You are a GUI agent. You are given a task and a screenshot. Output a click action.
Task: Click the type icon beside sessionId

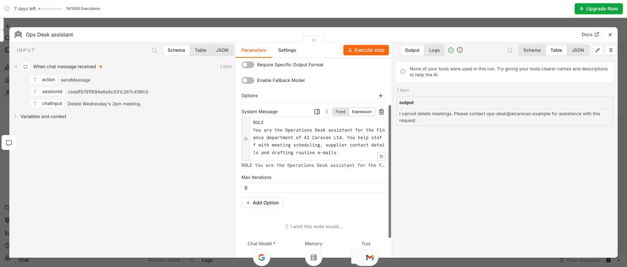[x=35, y=92]
